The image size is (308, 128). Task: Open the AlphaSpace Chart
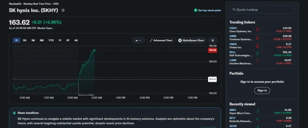click(192, 40)
